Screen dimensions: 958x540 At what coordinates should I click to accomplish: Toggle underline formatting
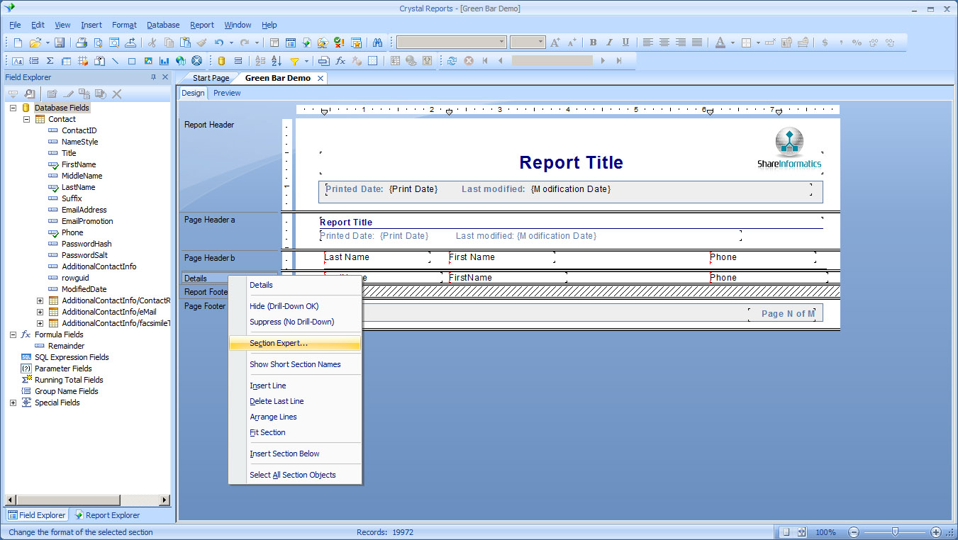(x=625, y=42)
